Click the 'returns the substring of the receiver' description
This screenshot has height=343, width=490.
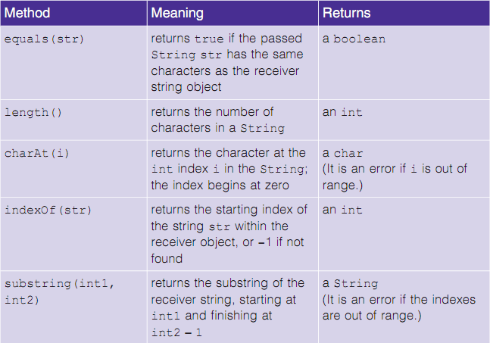[227, 307]
